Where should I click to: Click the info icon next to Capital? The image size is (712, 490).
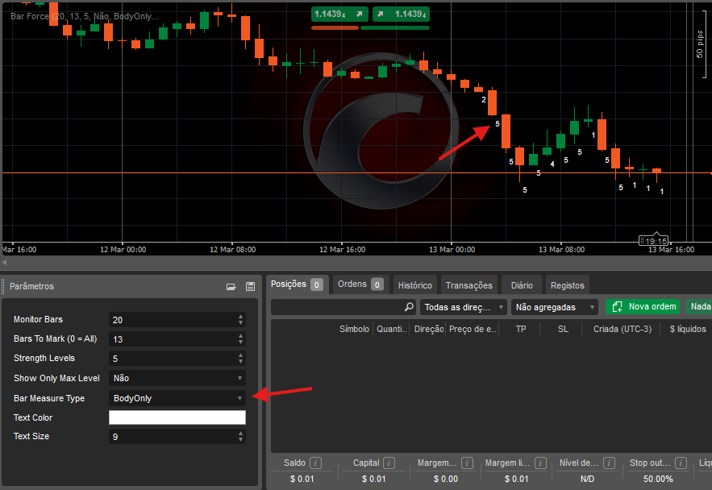pos(390,463)
